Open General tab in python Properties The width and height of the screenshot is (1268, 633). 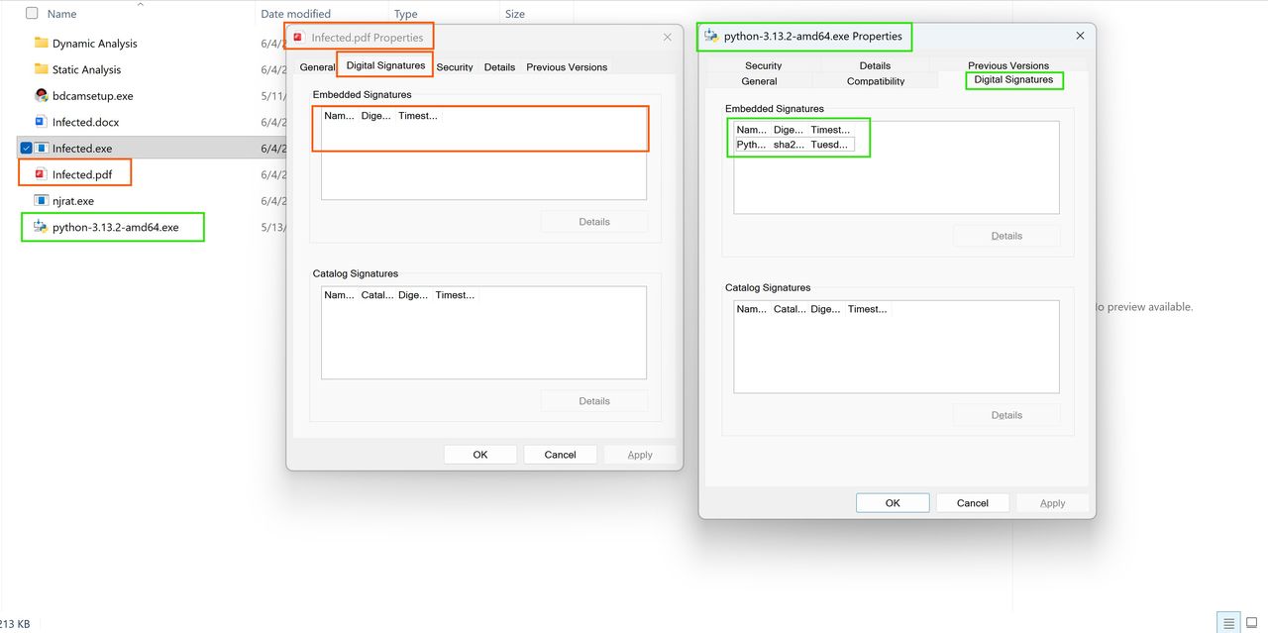pos(759,81)
